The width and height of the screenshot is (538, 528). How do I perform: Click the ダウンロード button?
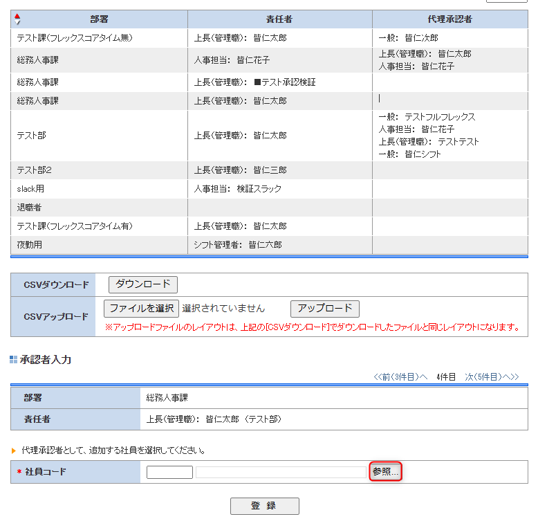(142, 284)
